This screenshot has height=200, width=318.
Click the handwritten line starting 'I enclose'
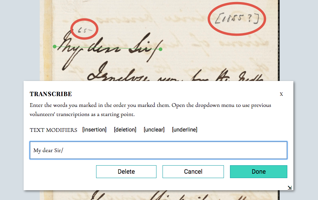(x=175, y=74)
